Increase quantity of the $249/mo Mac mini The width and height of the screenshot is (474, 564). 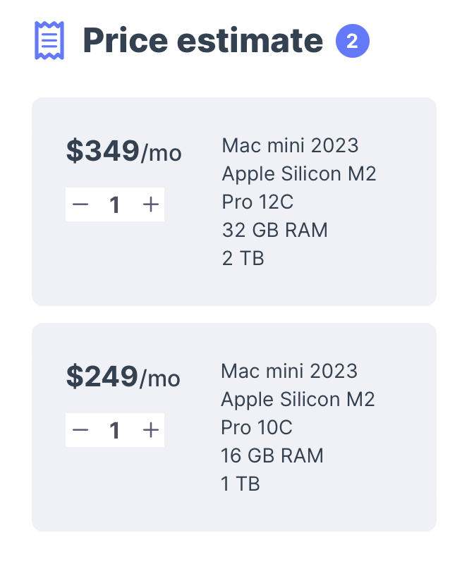click(151, 430)
